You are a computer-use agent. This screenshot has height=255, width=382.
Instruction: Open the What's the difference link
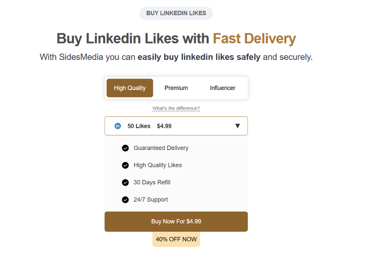(x=176, y=109)
